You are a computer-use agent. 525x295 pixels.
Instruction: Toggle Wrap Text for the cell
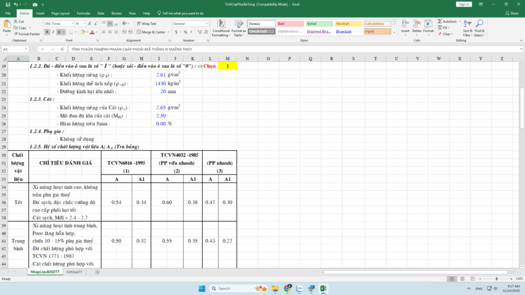[x=148, y=23]
